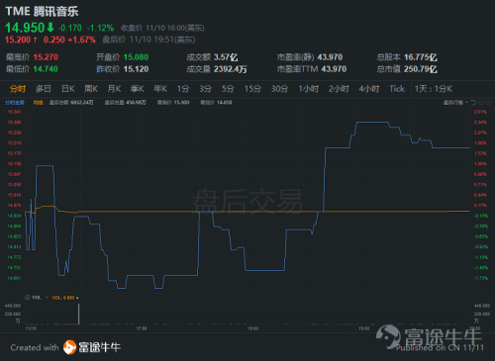
Task: Click the 昨收价 15.120 value
Action: click(x=136, y=69)
